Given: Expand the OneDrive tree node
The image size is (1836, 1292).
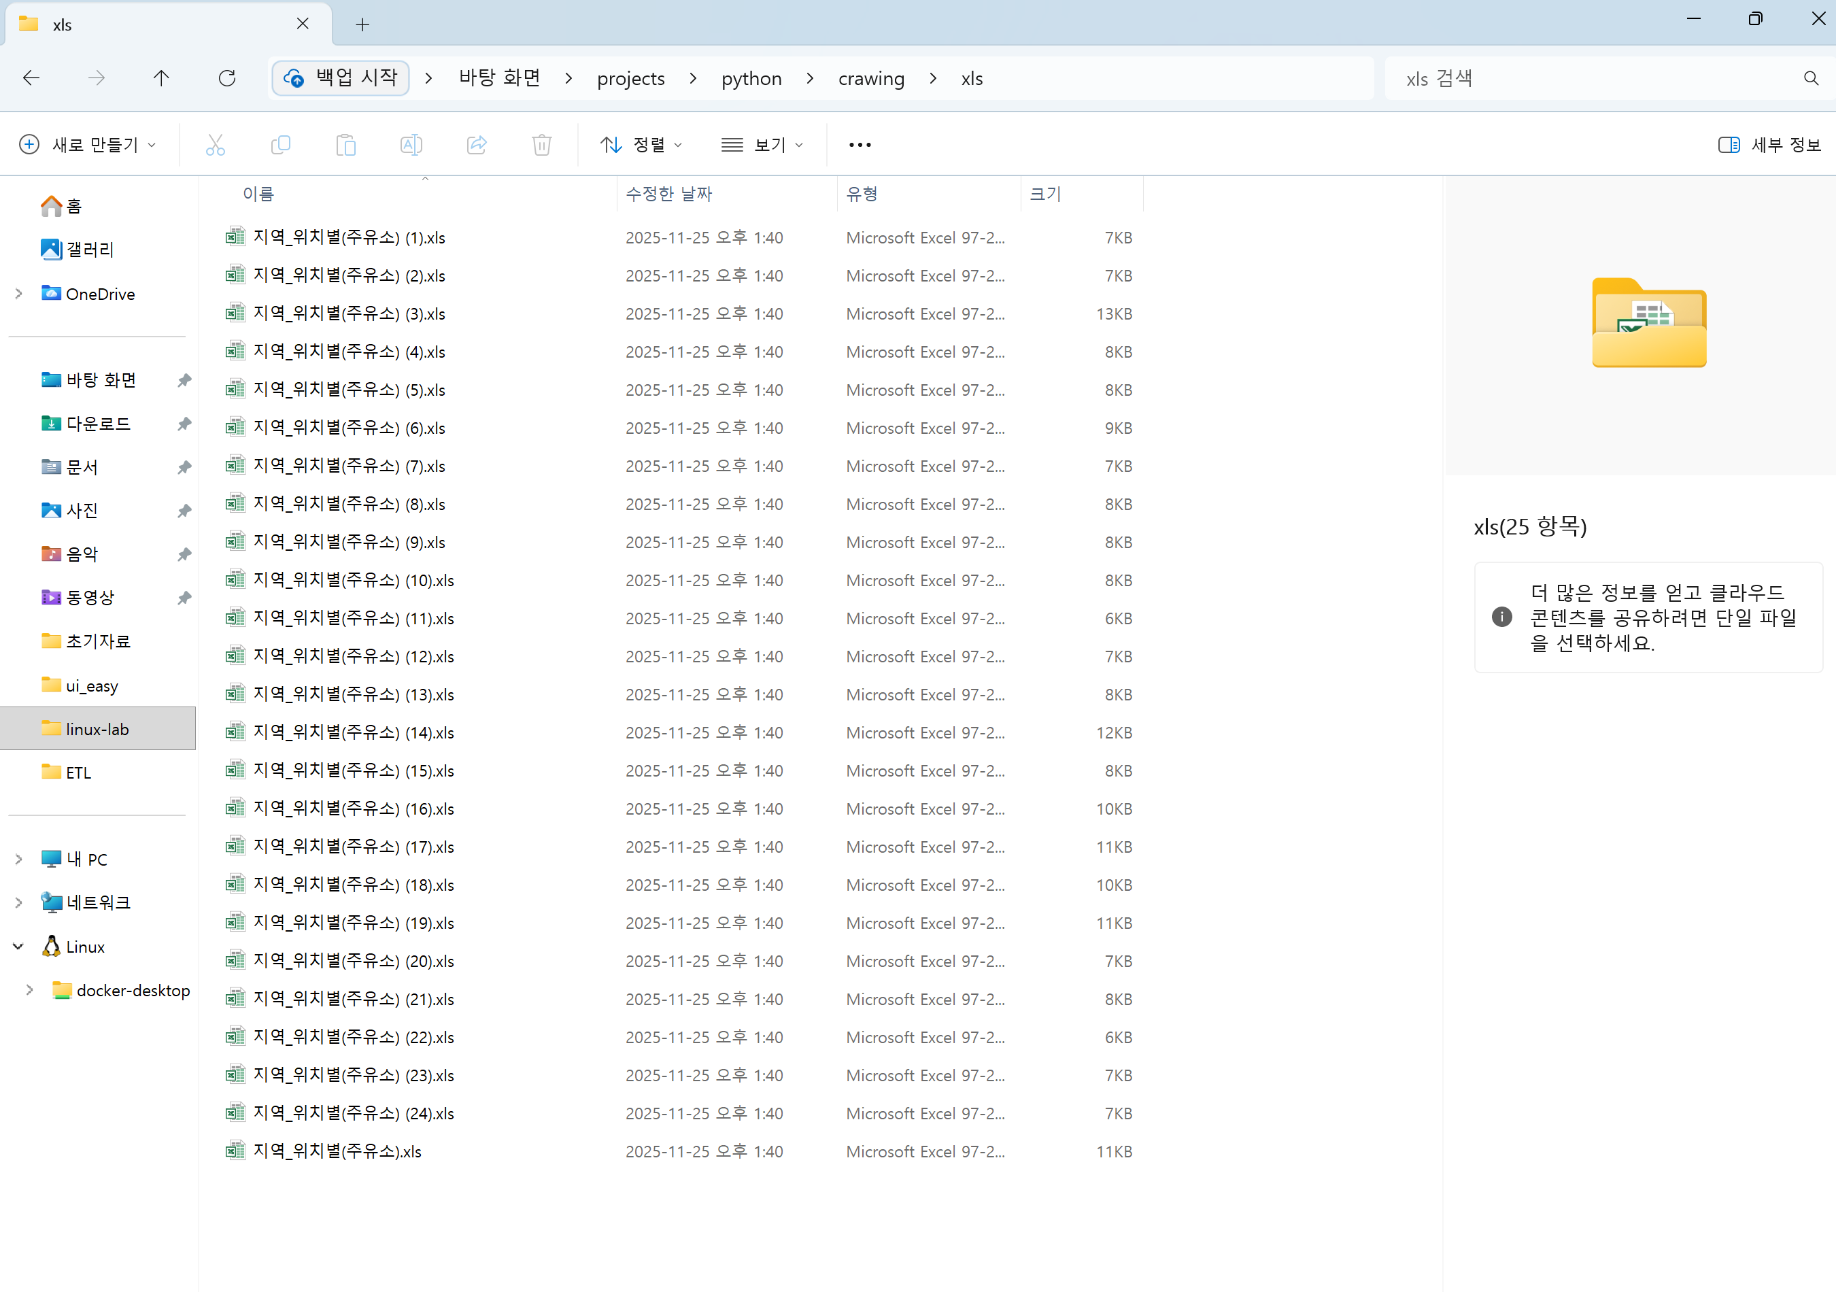Looking at the screenshot, I should click(x=19, y=294).
